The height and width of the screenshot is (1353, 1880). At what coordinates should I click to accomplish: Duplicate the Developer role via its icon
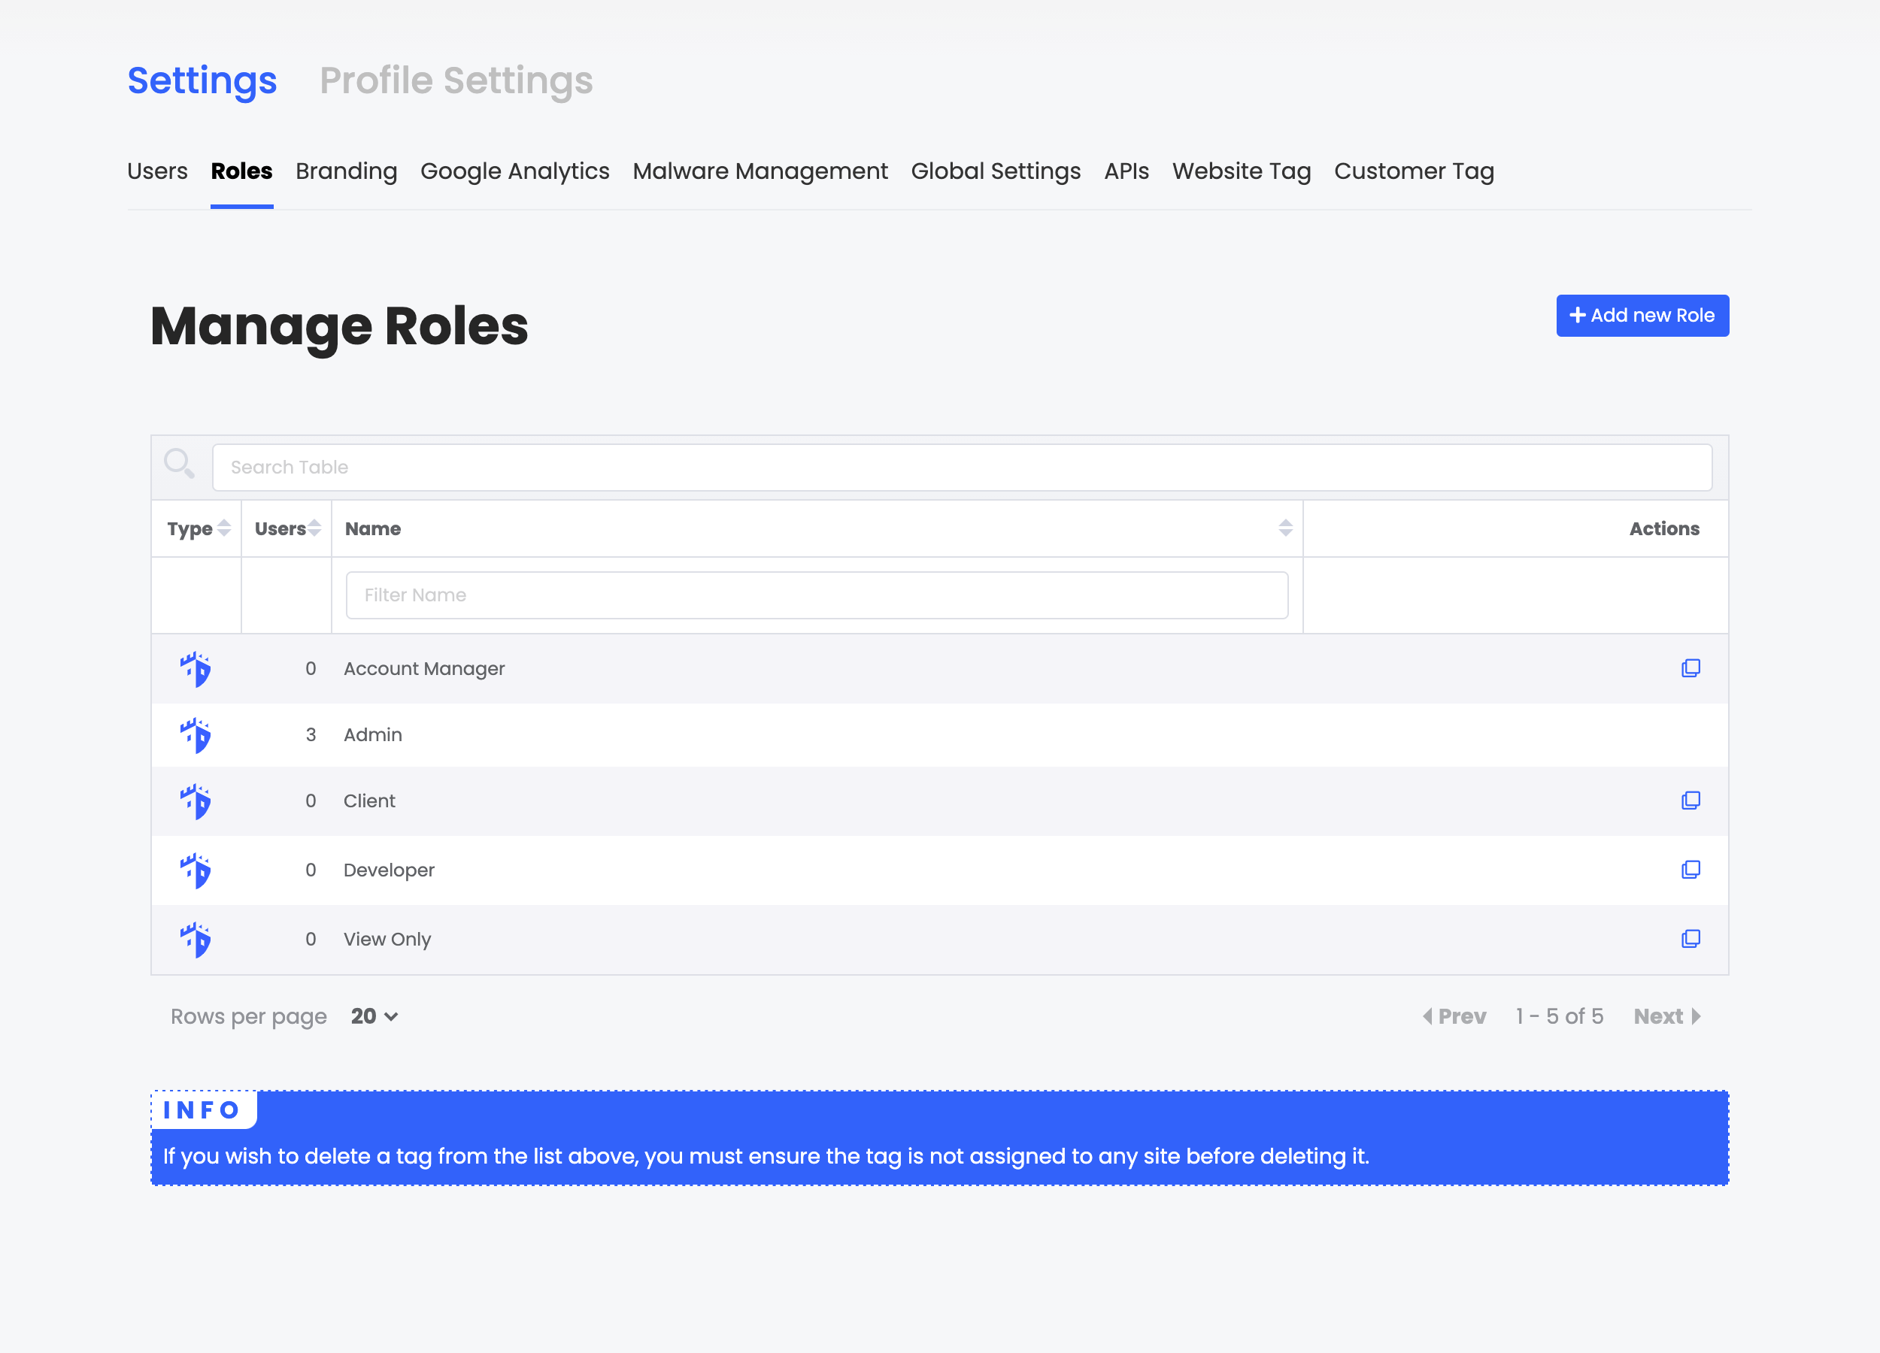[1690, 869]
